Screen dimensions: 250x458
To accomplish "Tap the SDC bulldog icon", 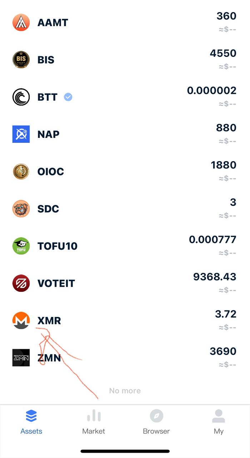I will point(21,209).
